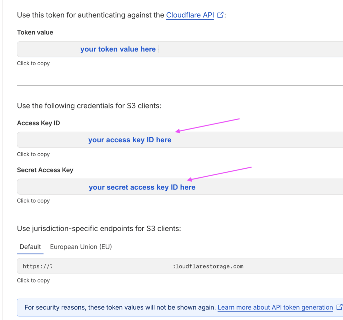Click the 'Access Key ID' label

tap(38, 123)
